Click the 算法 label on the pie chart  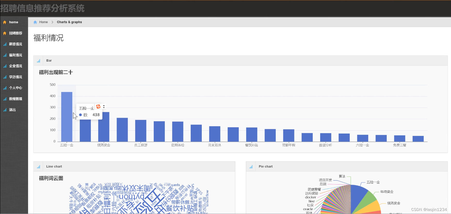coord(342,176)
